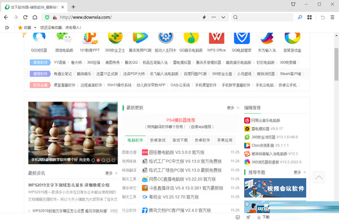339x221 pixels.
Task: Open the 有道云笔记 link
Action: click(63, 74)
